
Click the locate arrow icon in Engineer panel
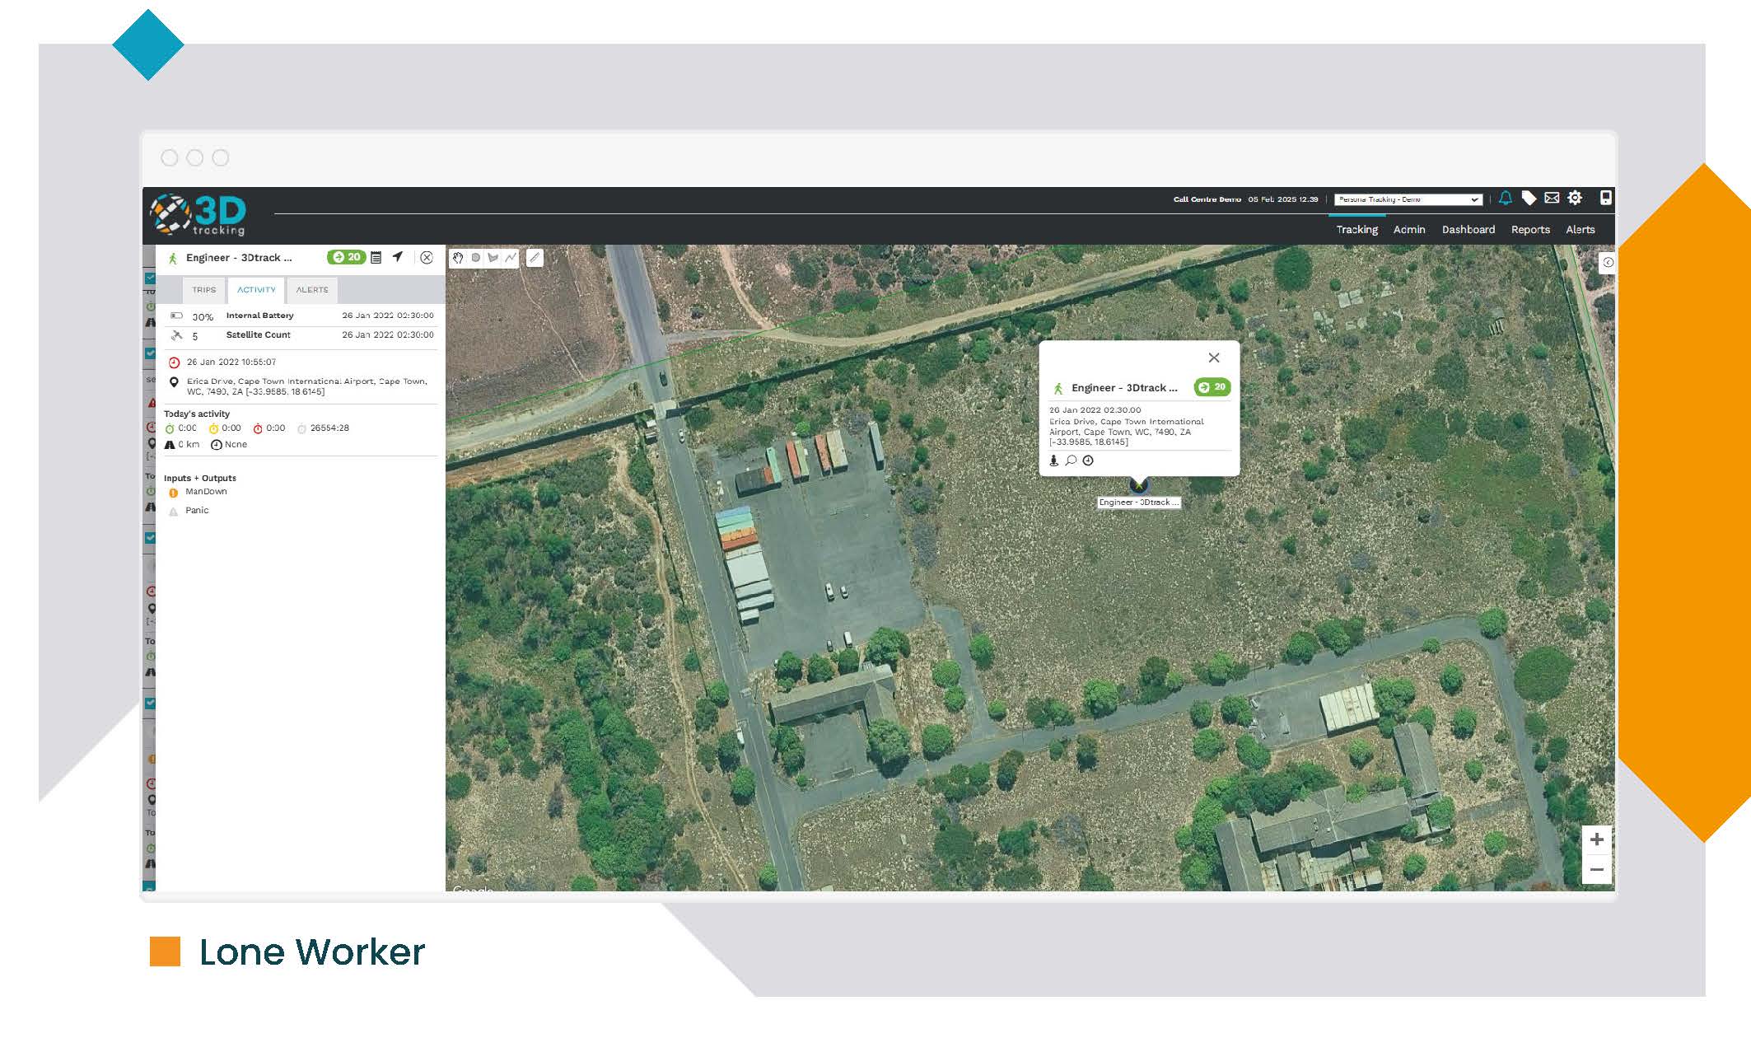tap(398, 257)
